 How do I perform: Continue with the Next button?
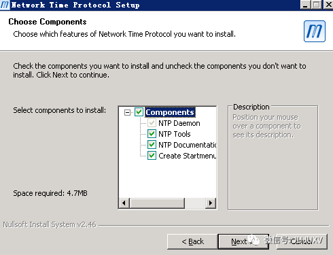coord(243,241)
